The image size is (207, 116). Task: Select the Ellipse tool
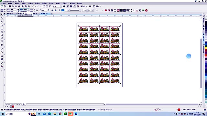click(2, 38)
